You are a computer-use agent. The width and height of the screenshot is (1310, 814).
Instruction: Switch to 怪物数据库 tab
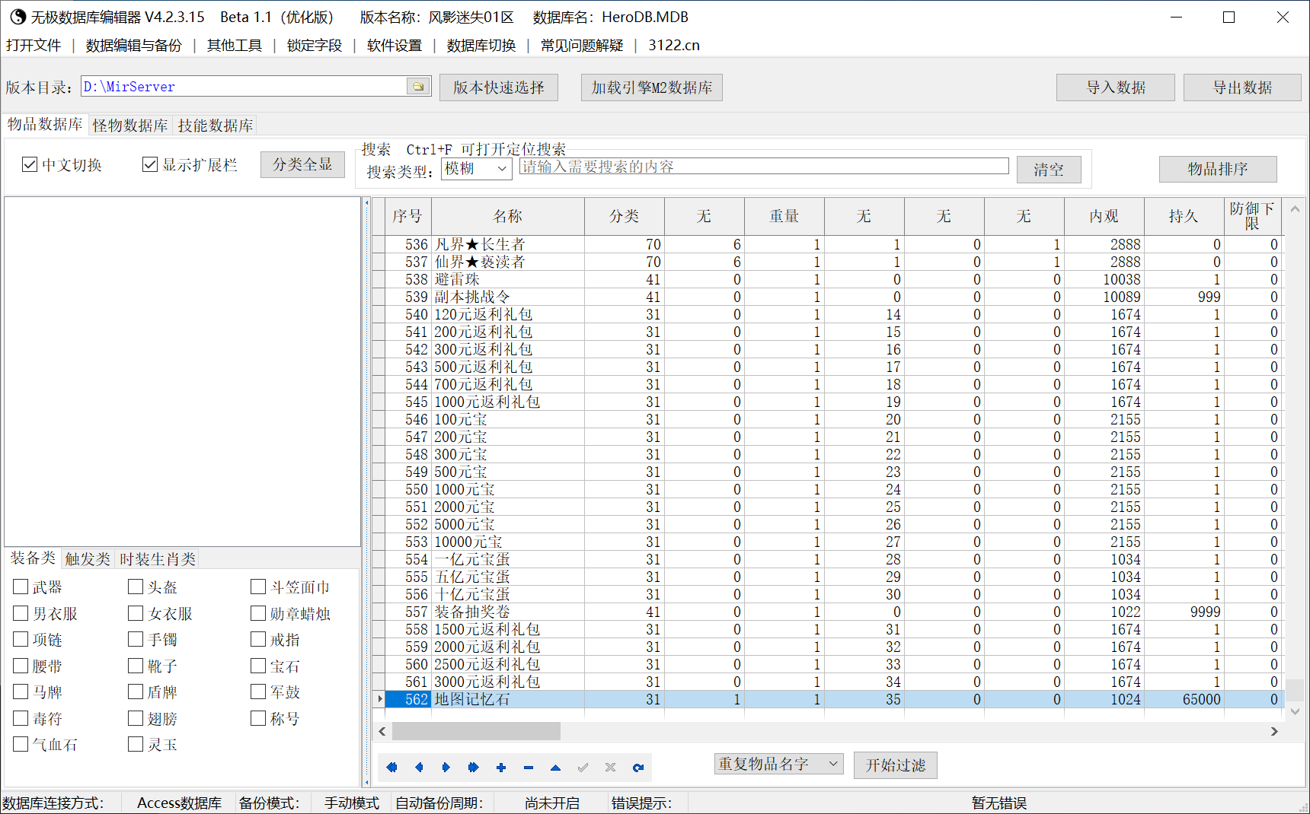(130, 126)
